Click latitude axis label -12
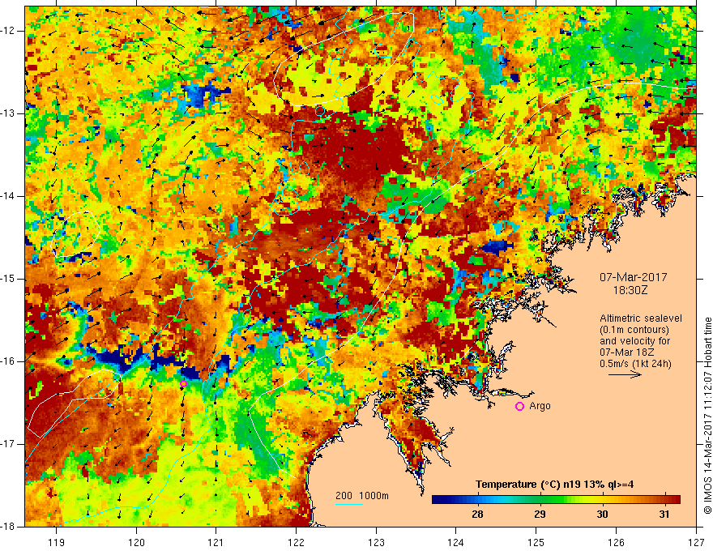Image resolution: width=713 pixels, height=551 pixels. point(8,31)
